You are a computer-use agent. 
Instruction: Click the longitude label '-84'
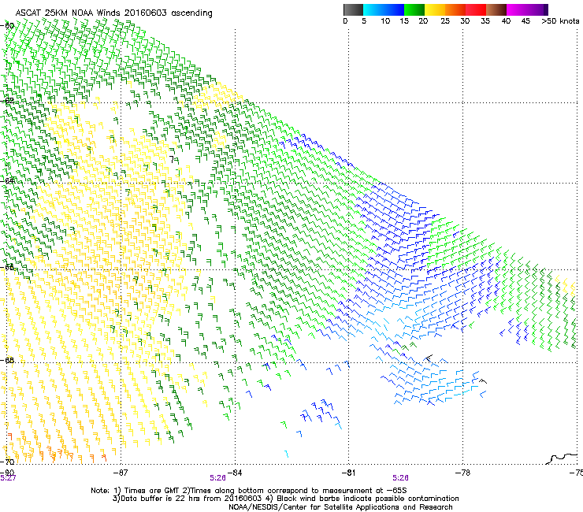[x=235, y=473]
